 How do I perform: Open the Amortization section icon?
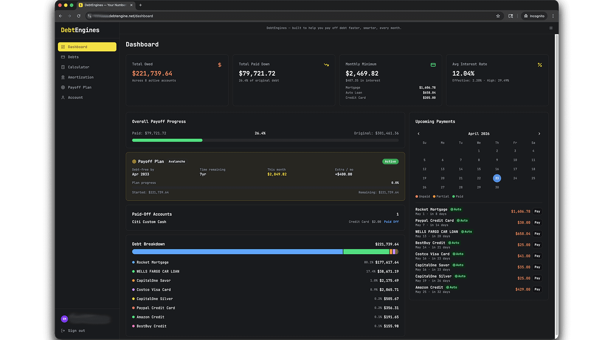pos(63,77)
